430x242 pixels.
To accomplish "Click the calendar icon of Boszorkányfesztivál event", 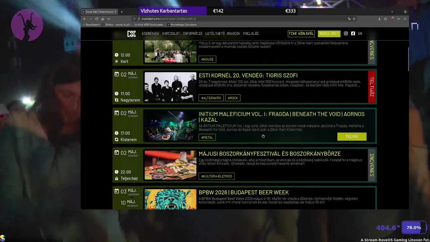I will click(x=117, y=153).
